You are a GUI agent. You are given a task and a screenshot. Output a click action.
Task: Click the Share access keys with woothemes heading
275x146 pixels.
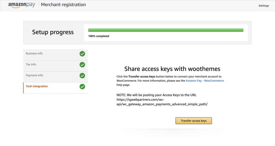point(172,69)
